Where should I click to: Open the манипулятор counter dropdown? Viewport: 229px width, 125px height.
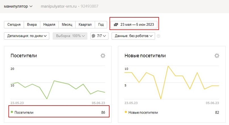(18, 7)
